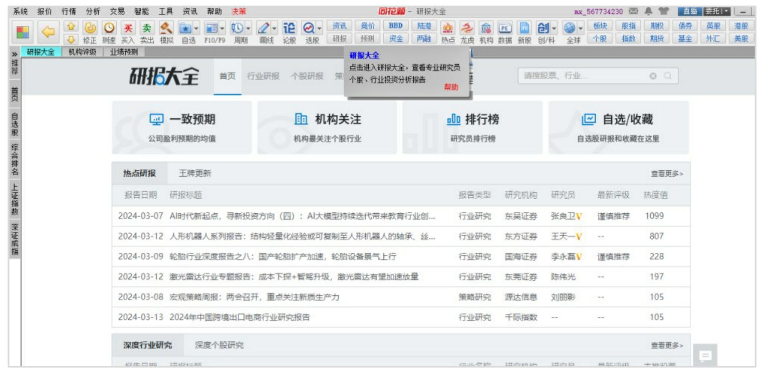Click the 板块 toolbar button

tap(600, 26)
